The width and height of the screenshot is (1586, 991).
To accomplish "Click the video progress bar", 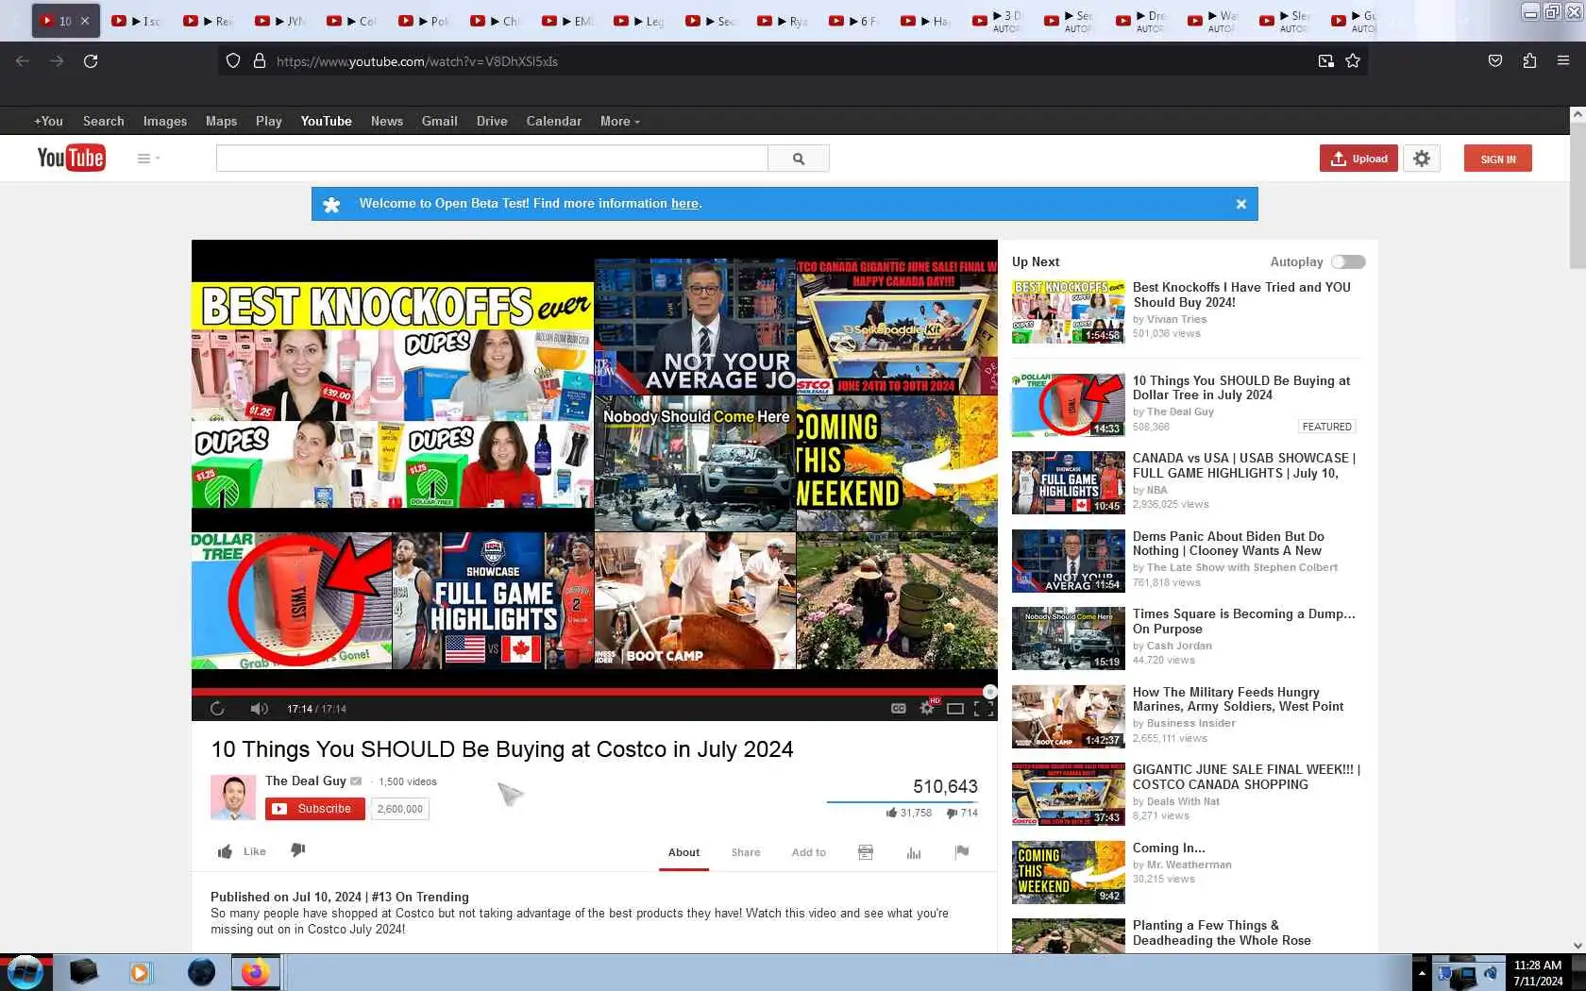I will 594,691.
